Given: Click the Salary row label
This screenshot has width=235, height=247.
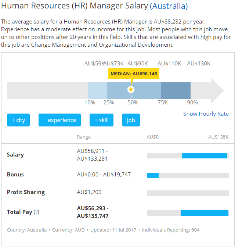Looking at the screenshot, I should [x=15, y=155].
